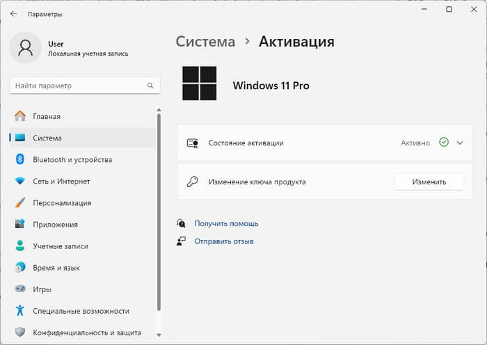Click the Windows logo icon

200,83
